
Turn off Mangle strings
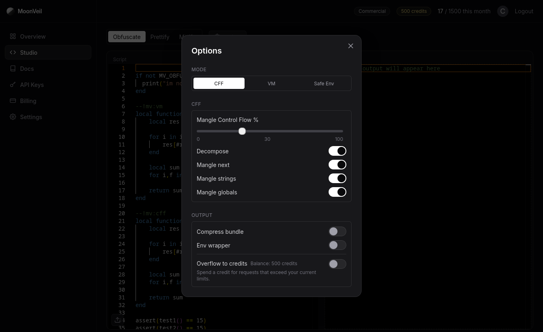[x=337, y=178]
